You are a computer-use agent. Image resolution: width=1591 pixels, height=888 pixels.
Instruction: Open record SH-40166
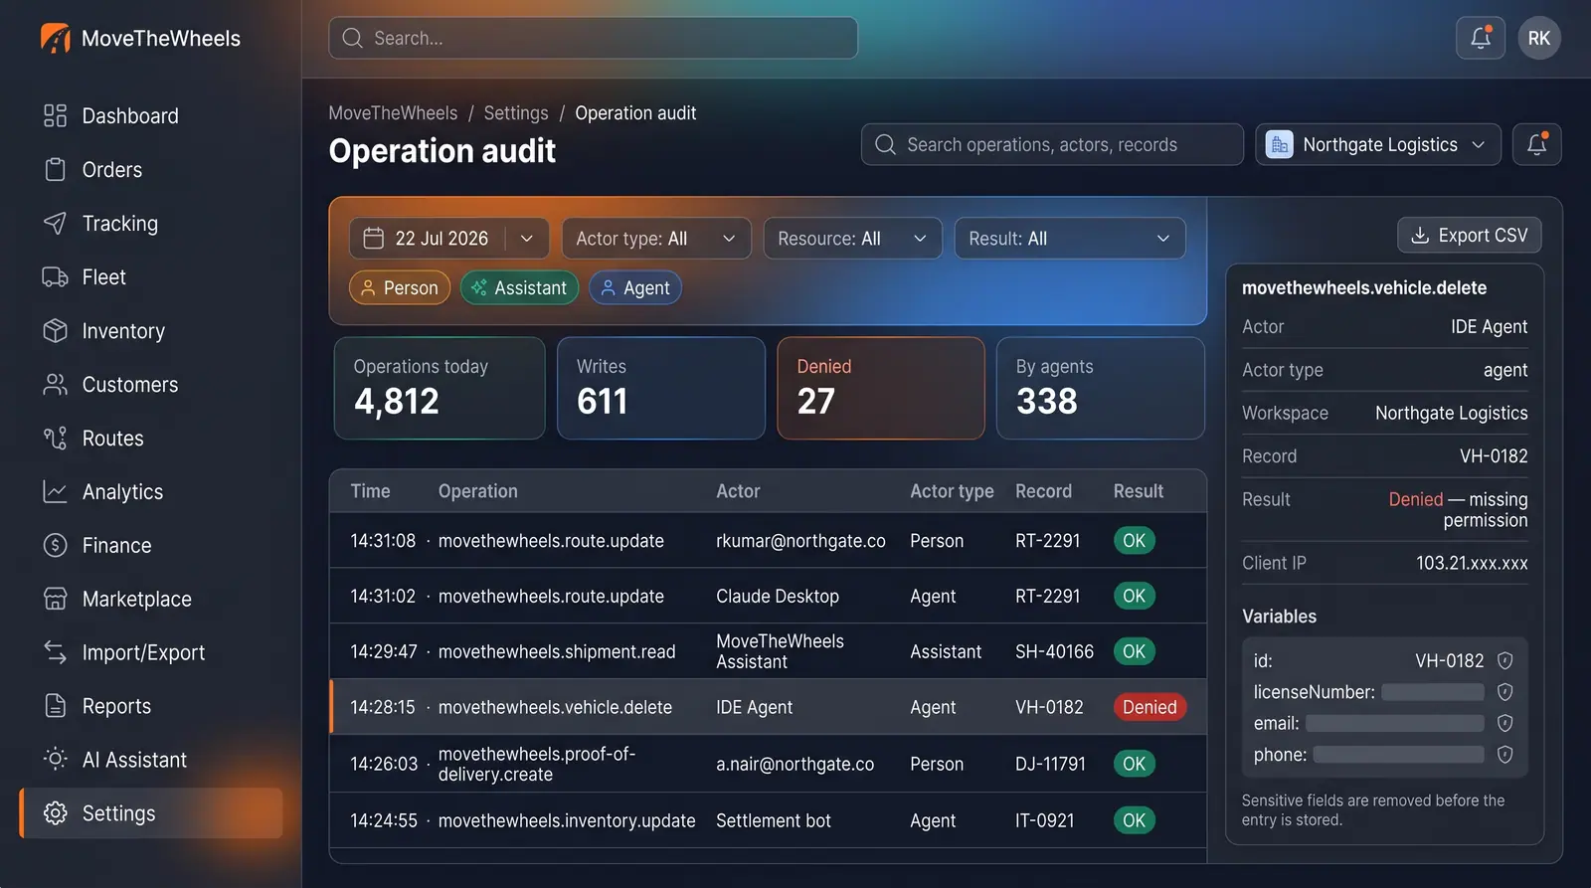[1054, 651]
